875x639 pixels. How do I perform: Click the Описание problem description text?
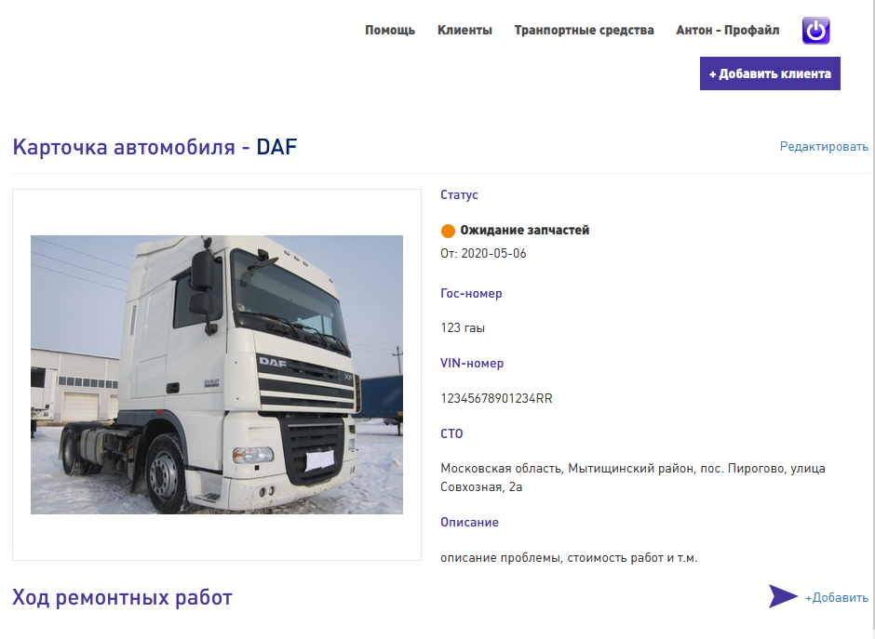point(569,557)
